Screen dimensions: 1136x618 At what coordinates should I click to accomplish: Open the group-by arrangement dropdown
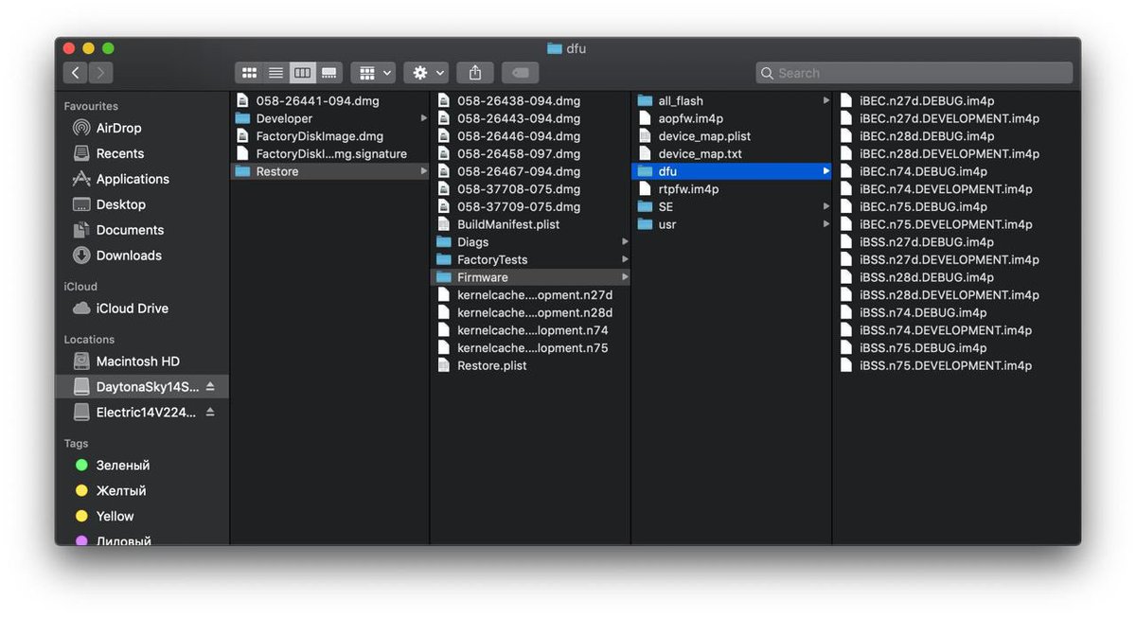pyautogui.click(x=373, y=73)
